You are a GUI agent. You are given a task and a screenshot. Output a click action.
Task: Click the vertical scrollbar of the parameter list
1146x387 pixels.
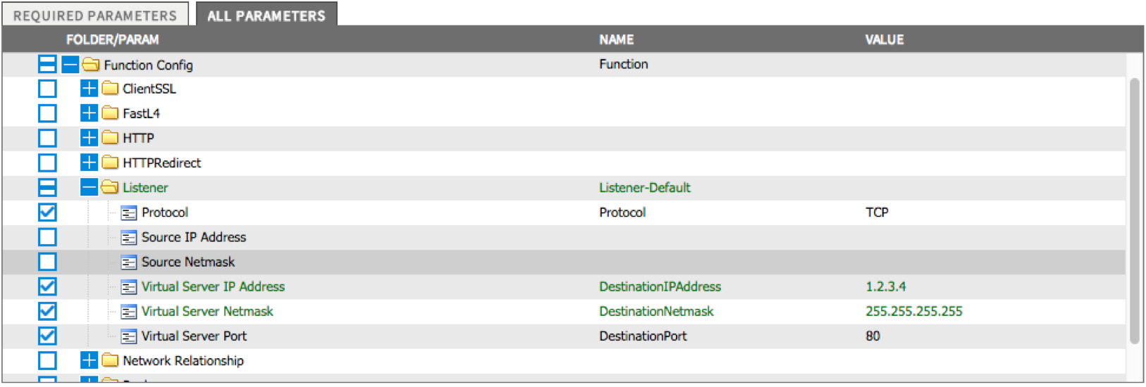(1134, 211)
